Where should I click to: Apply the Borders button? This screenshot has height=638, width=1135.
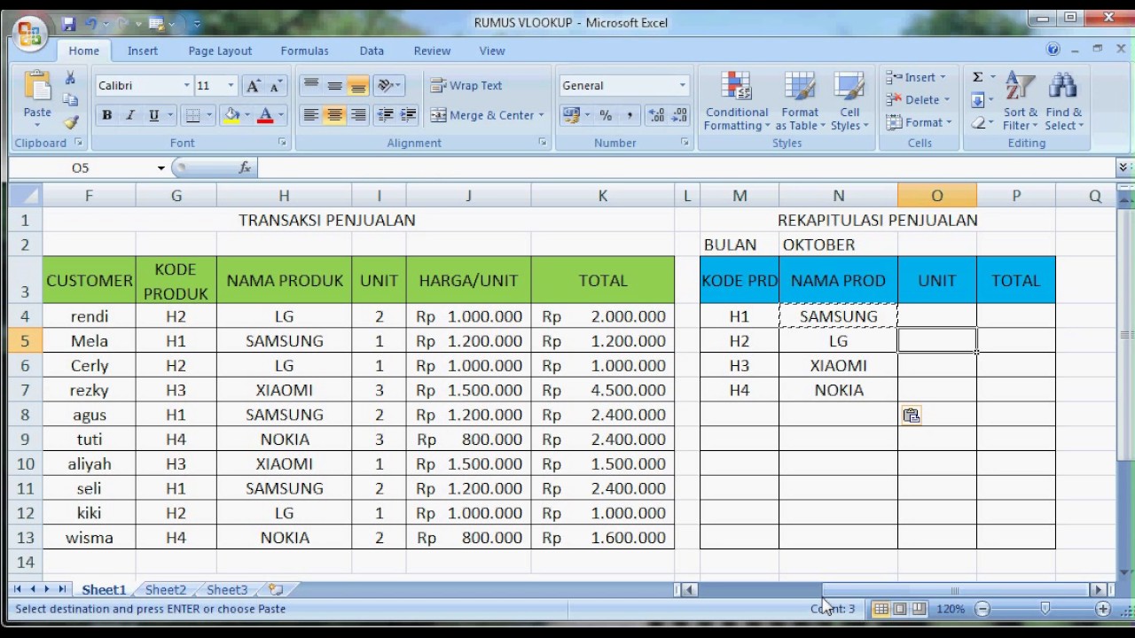194,115
